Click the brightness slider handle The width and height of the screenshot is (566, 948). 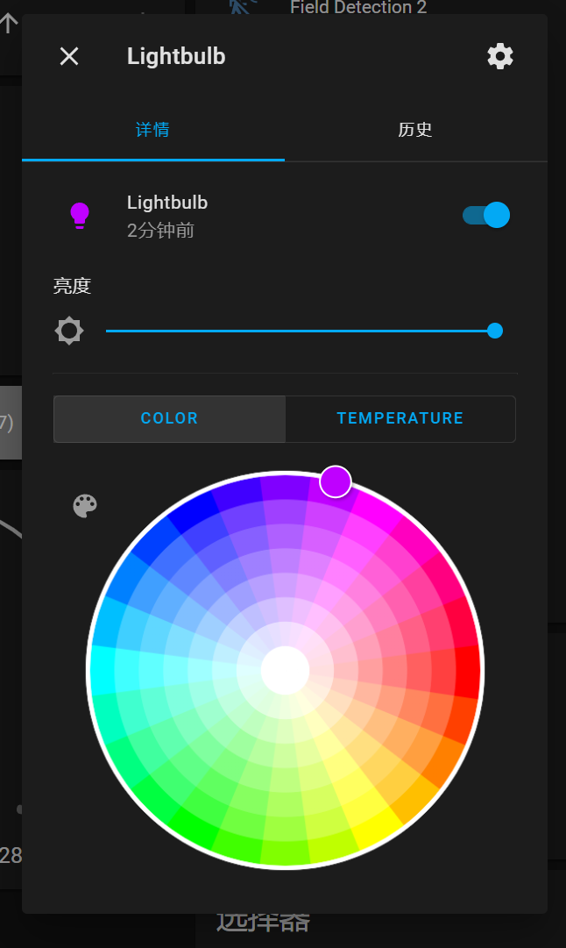click(x=495, y=331)
